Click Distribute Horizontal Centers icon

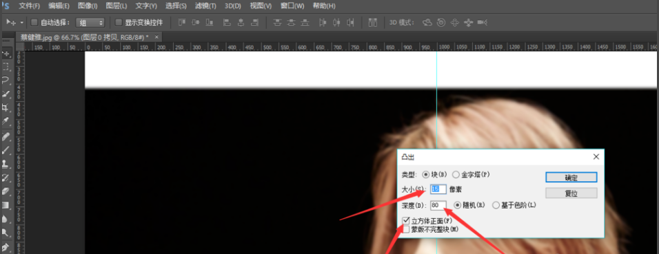pyautogui.click(x=336, y=22)
